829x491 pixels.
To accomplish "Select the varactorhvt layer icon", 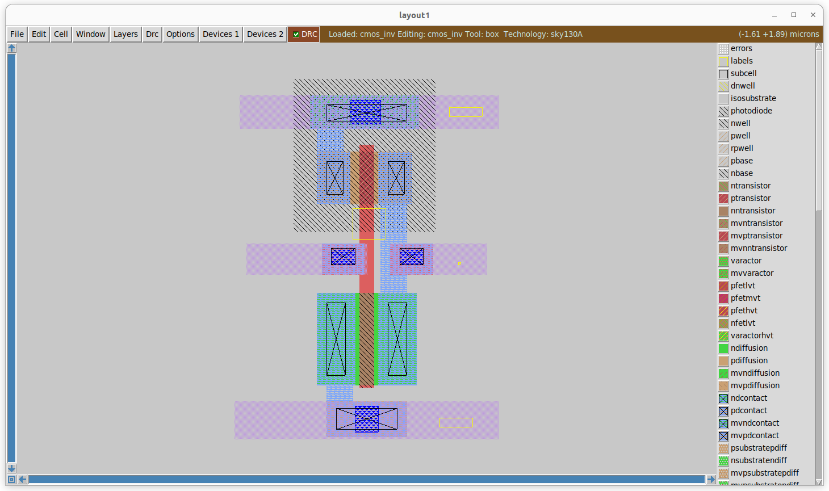I will pos(723,336).
